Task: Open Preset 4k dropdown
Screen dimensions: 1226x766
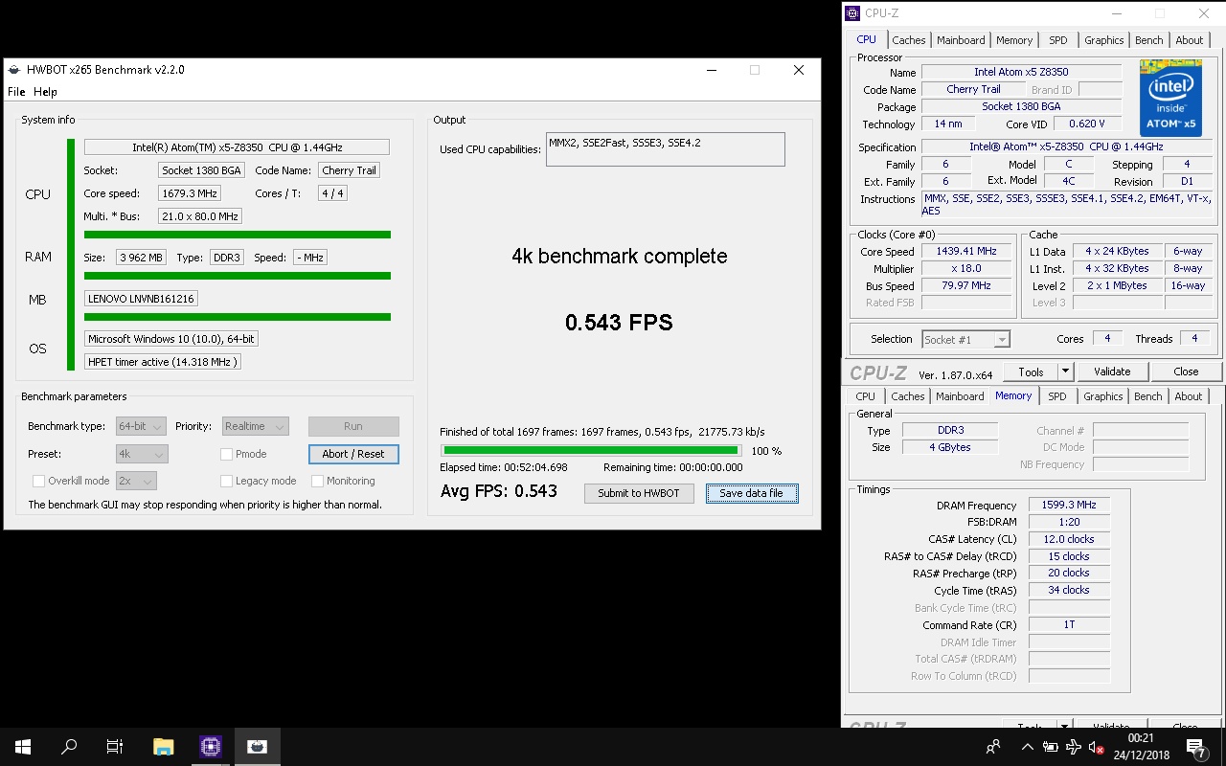Action: 142,454
